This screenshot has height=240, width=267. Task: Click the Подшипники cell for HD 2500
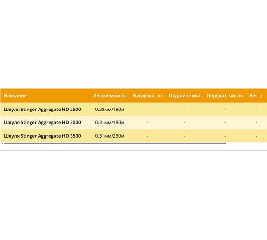tap(185, 110)
